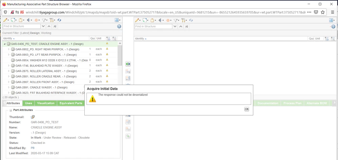Open clipboard paste menu in right pane toolbar
The image size is (338, 160).
(153, 20)
